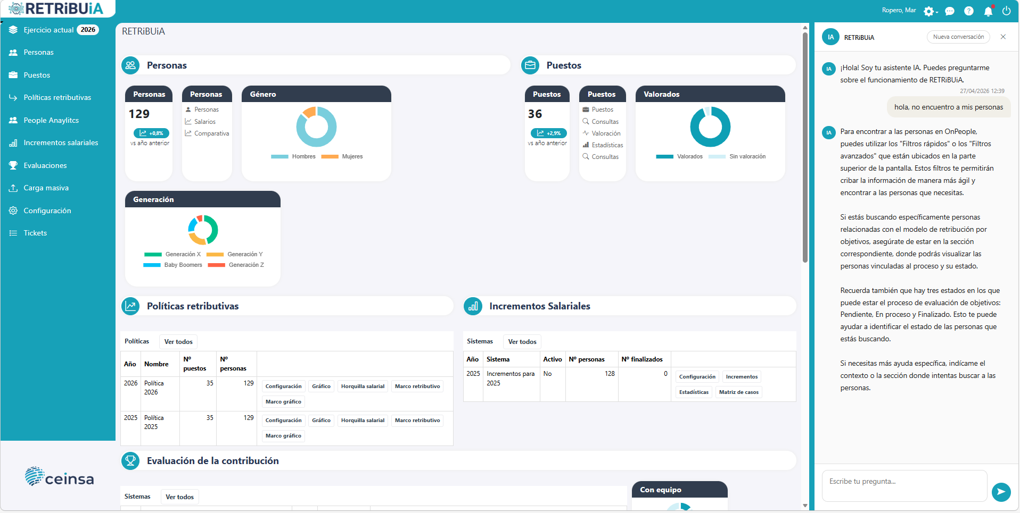The image size is (1020, 513).
Task: Open Configuración for Incrementos para 2025
Action: pos(697,377)
